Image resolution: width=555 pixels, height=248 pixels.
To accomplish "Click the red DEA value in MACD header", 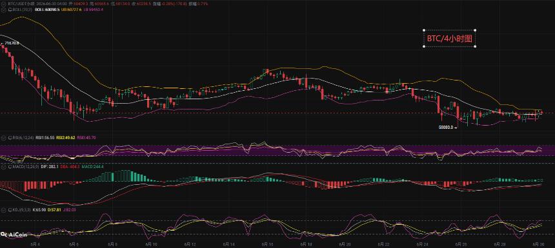I will coord(70,166).
